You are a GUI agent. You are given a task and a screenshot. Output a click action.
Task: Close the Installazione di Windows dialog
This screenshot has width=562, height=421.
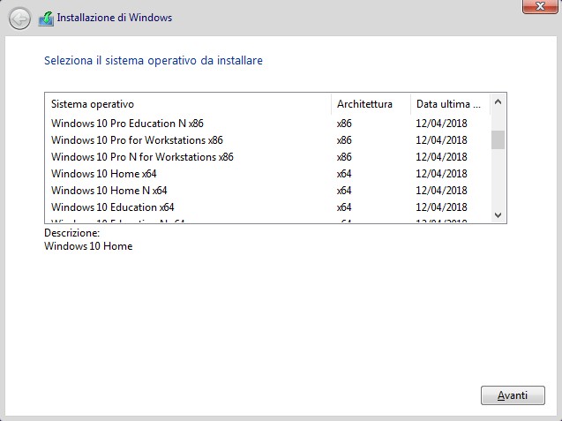point(540,6)
